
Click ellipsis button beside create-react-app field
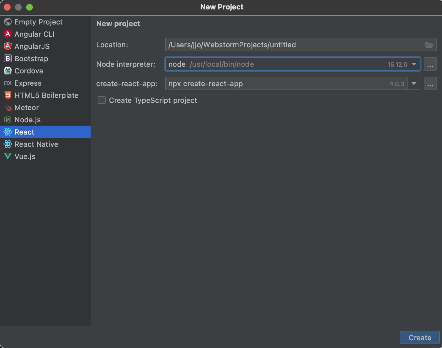[x=430, y=84]
